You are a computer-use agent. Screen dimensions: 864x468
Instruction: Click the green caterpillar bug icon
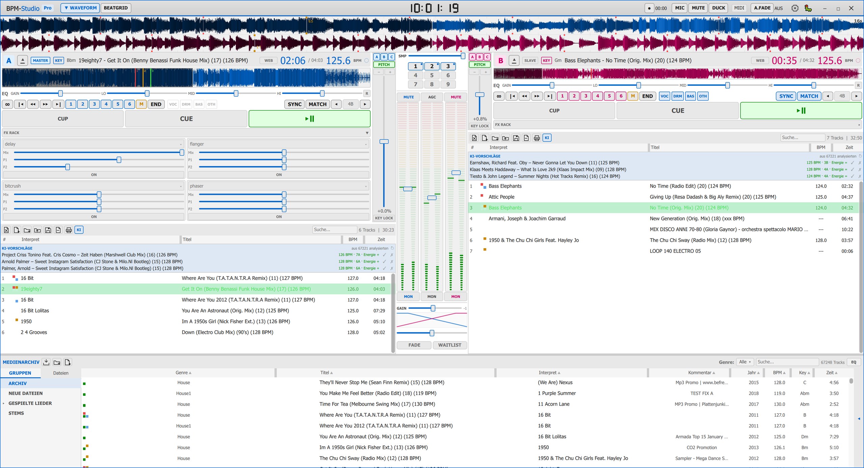point(808,8)
